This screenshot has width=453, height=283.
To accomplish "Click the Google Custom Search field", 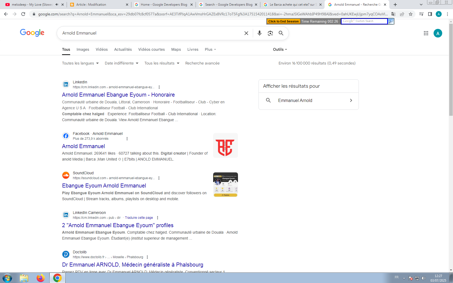I will 364,21.
